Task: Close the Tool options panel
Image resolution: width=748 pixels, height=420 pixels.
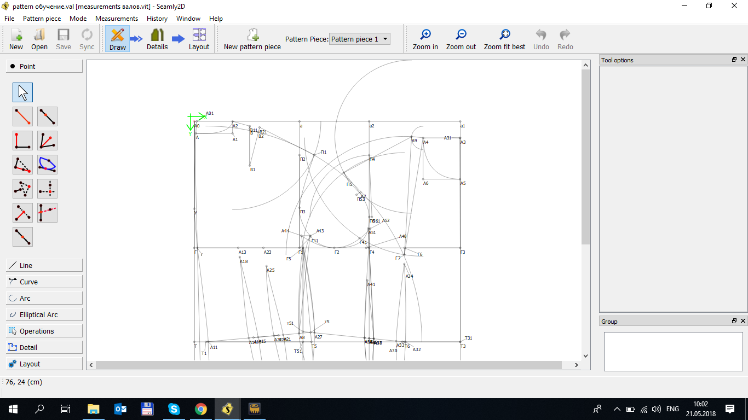Action: pos(743,60)
